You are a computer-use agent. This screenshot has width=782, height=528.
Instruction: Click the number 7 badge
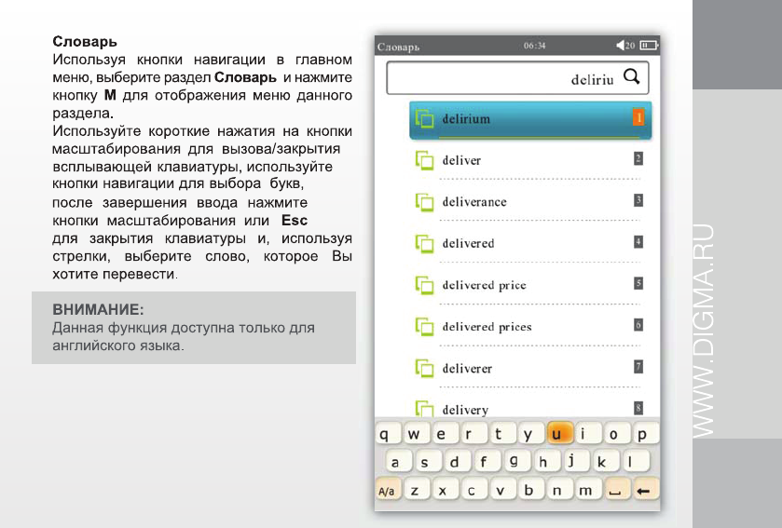pos(638,367)
